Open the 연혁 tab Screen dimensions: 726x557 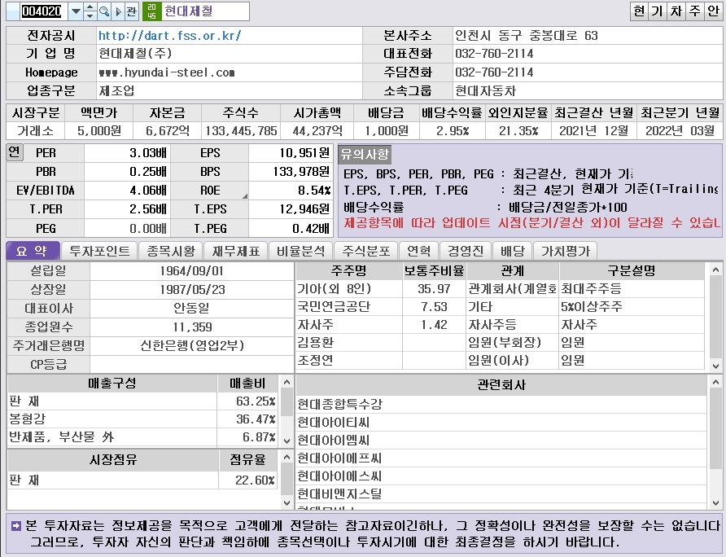[418, 251]
